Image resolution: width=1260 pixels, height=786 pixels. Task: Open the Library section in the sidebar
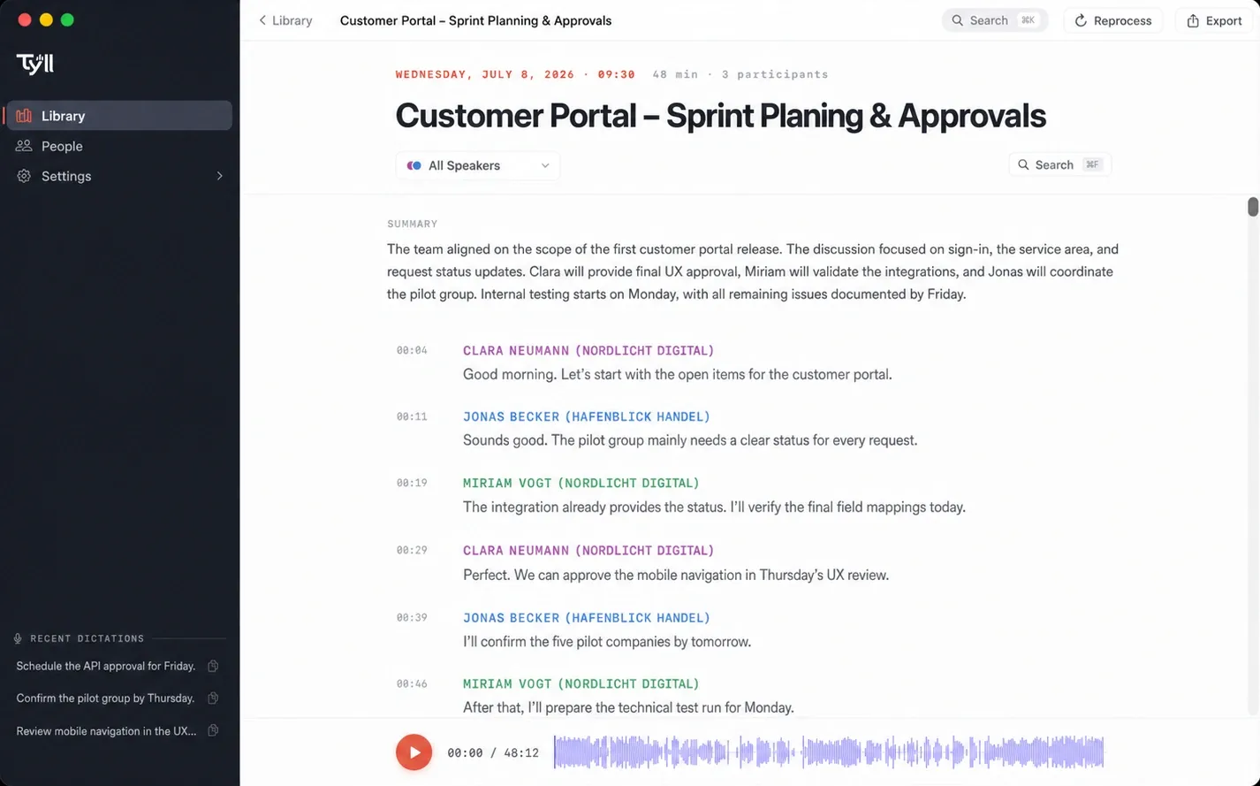(x=119, y=116)
